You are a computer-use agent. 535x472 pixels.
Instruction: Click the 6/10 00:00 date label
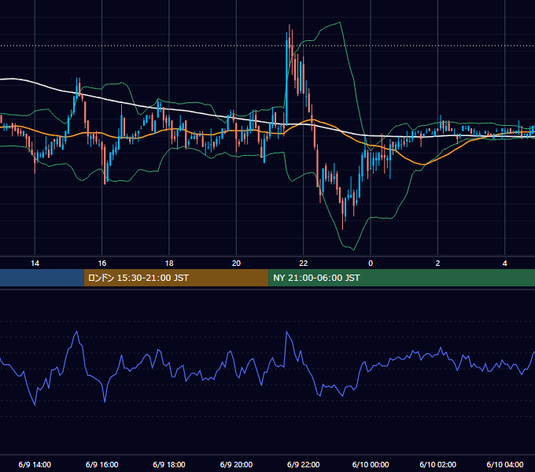coord(371,464)
